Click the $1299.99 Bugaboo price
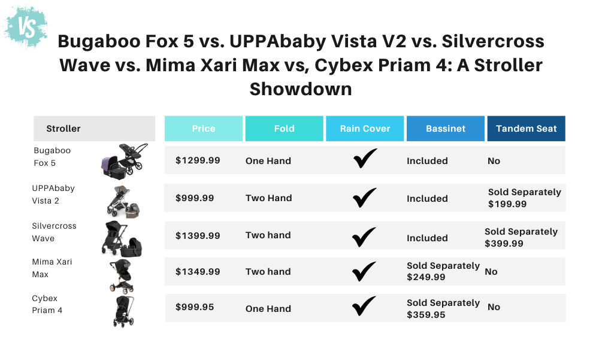 point(198,160)
